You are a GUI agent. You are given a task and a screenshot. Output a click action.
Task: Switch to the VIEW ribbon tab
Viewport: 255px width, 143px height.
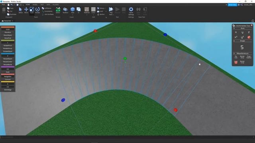(48, 5)
